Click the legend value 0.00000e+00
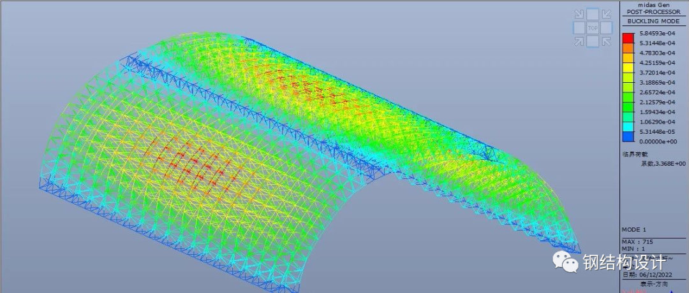 (x=658, y=141)
